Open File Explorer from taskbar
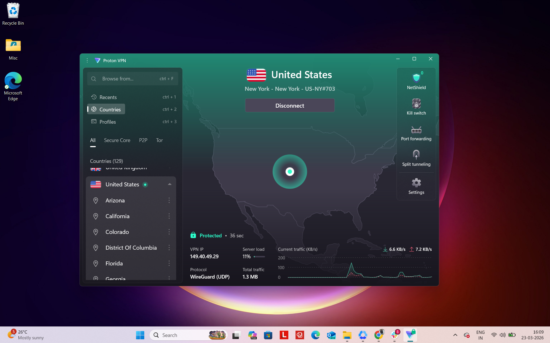 pyautogui.click(x=347, y=335)
